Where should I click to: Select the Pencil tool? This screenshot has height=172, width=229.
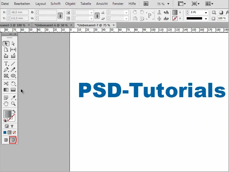click(13, 70)
